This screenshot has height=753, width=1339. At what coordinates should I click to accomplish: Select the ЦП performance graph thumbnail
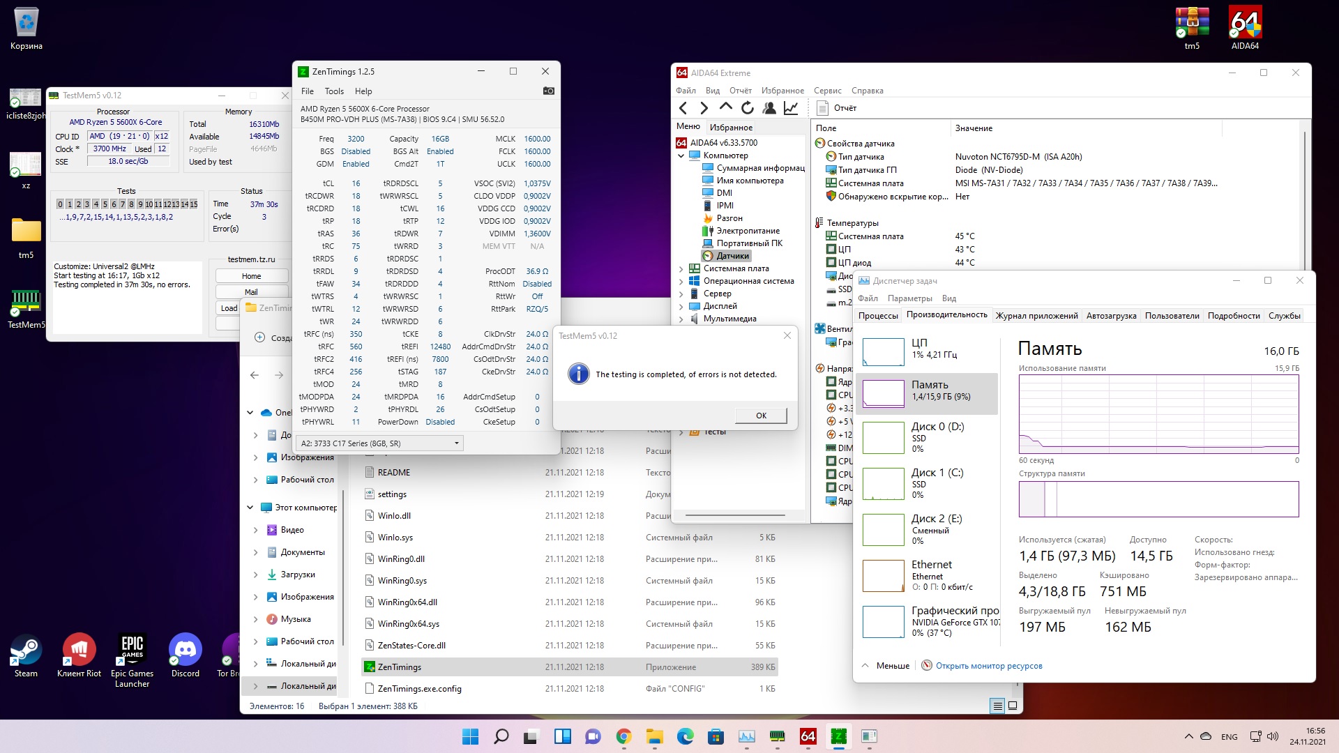click(883, 351)
